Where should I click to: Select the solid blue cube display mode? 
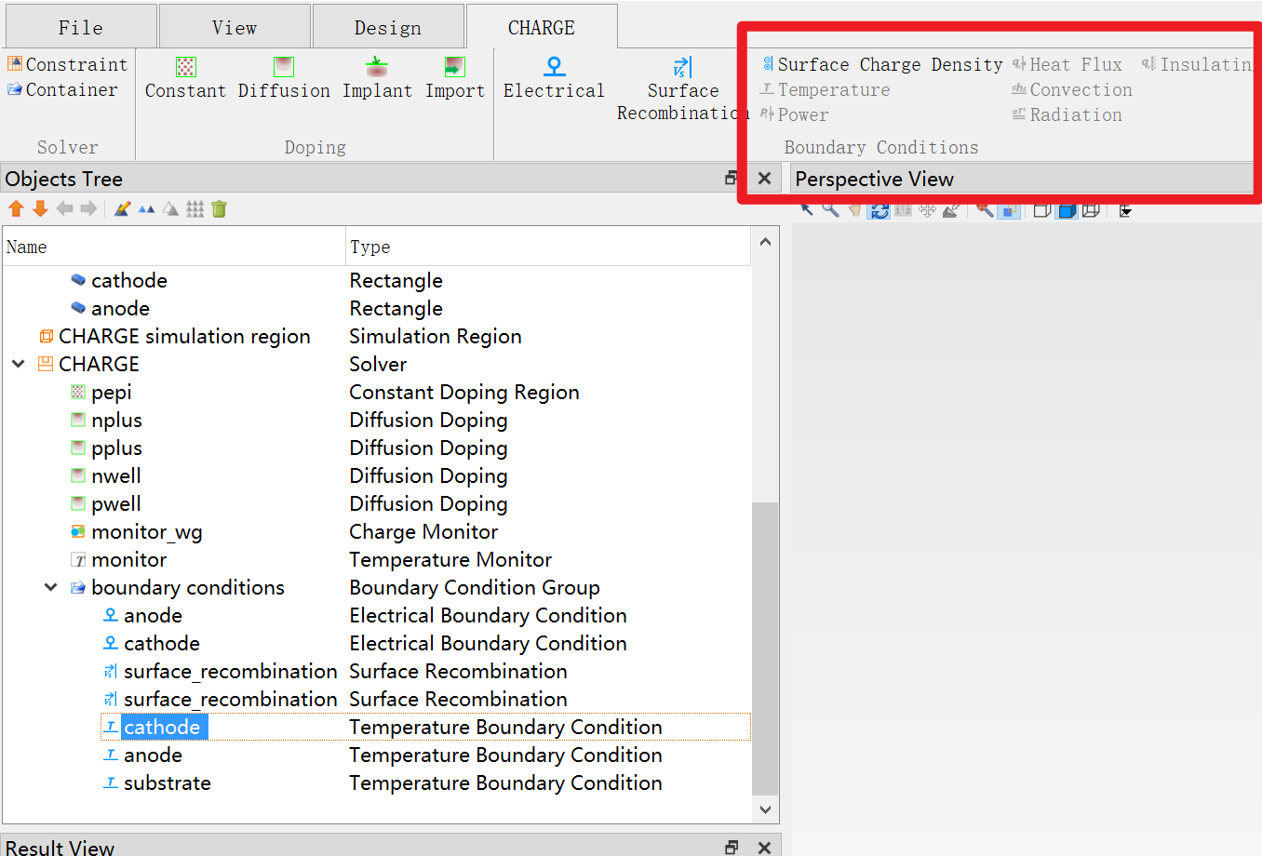[x=1067, y=211]
